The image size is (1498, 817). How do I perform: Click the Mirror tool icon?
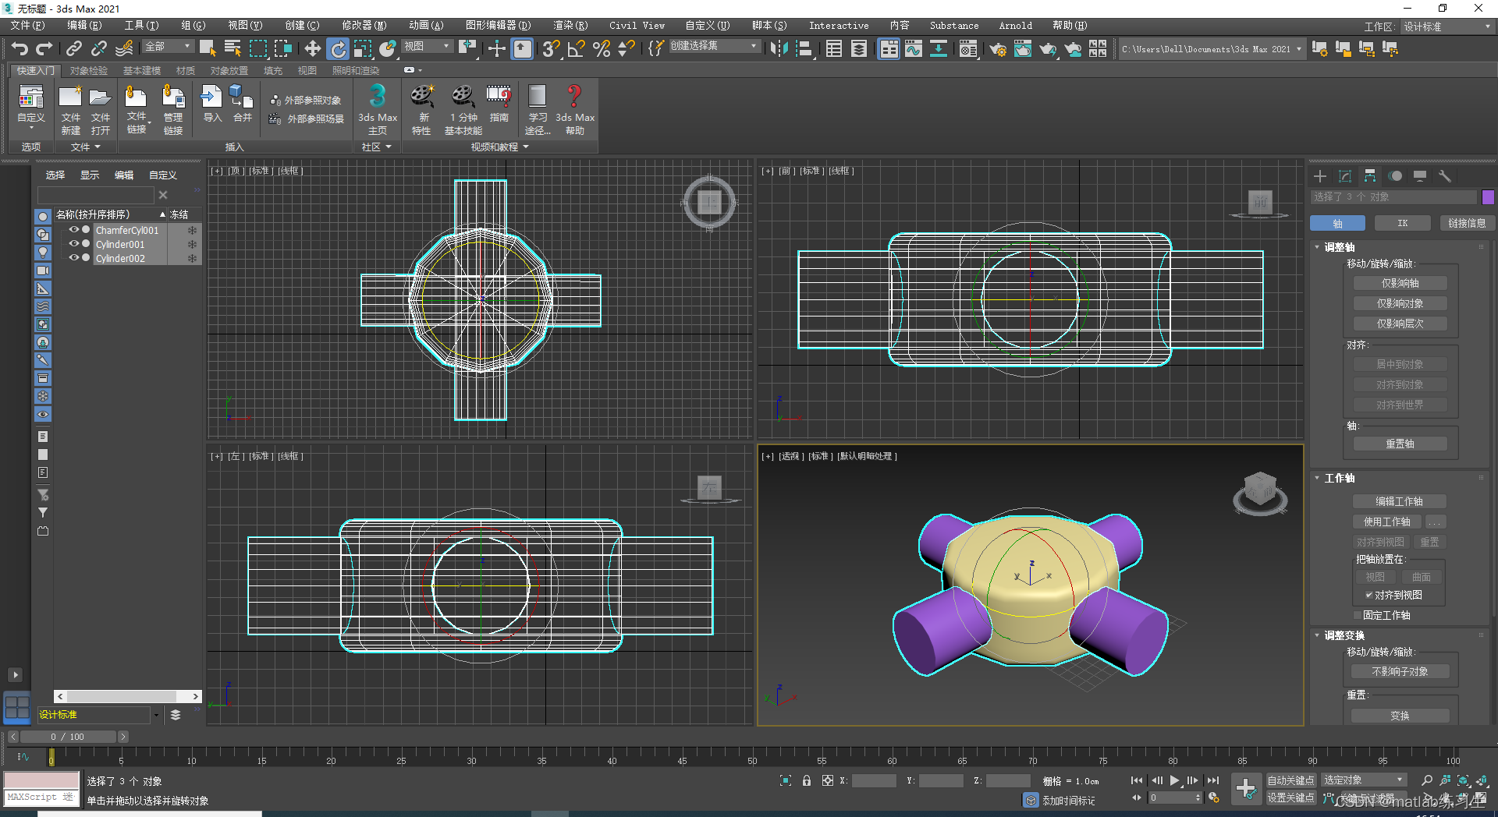[778, 49]
